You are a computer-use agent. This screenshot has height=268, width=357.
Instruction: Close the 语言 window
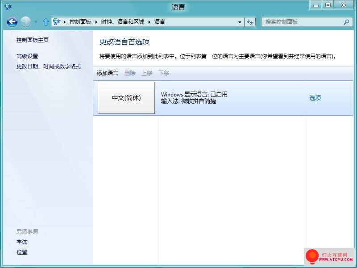(344, 5)
